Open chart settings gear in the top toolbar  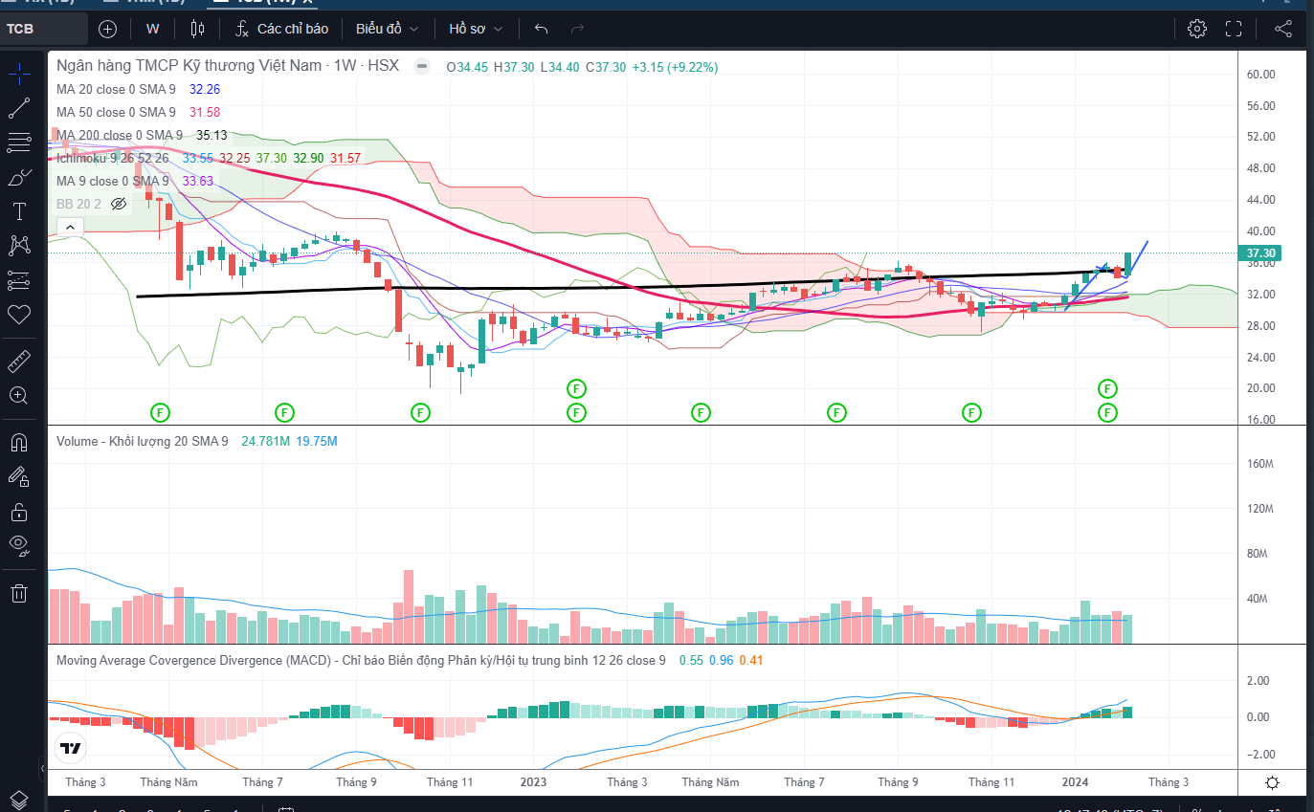tap(1197, 29)
